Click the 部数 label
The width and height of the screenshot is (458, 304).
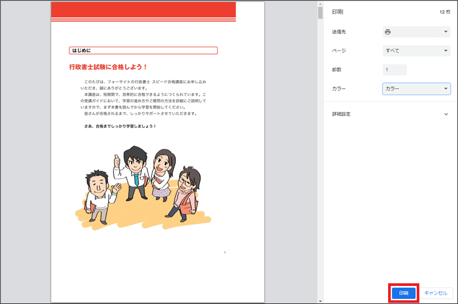(x=337, y=70)
